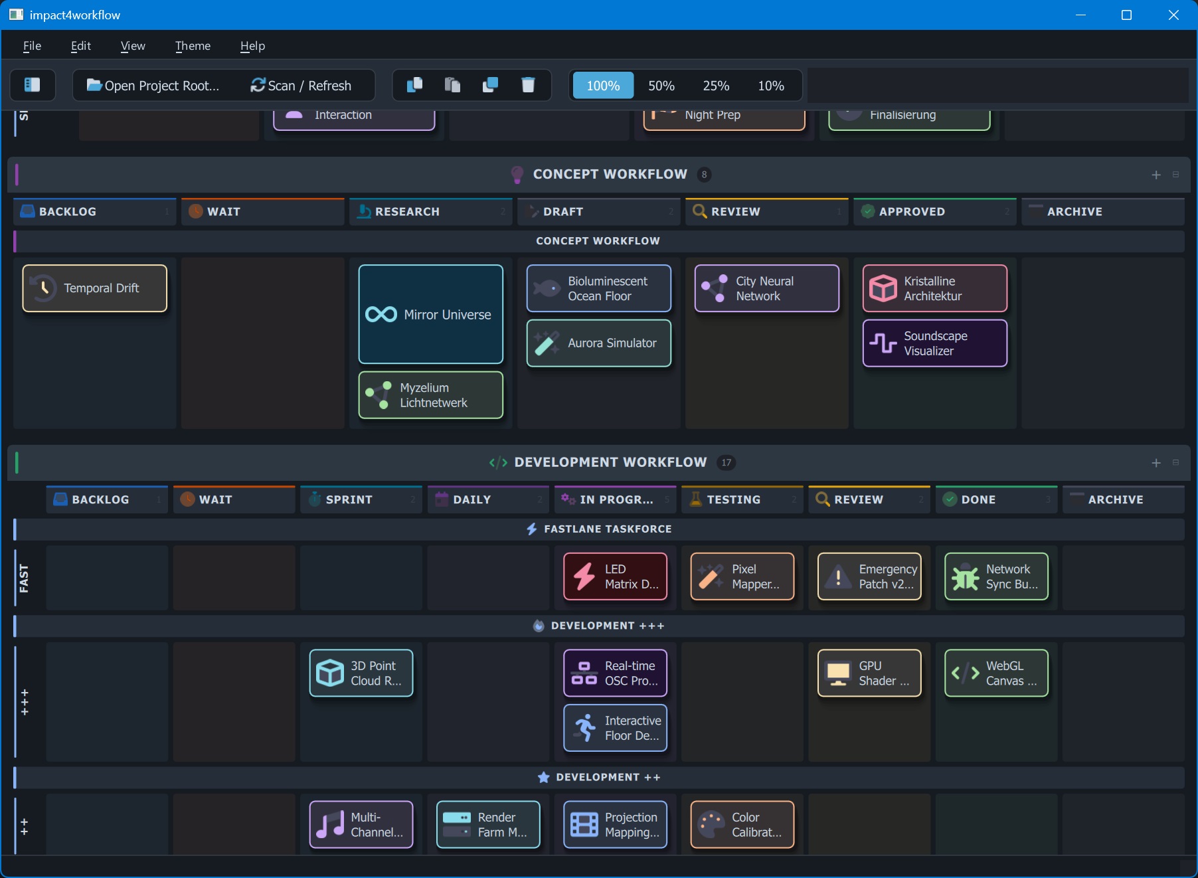Click the paste clipboard icon

pyautogui.click(x=452, y=85)
